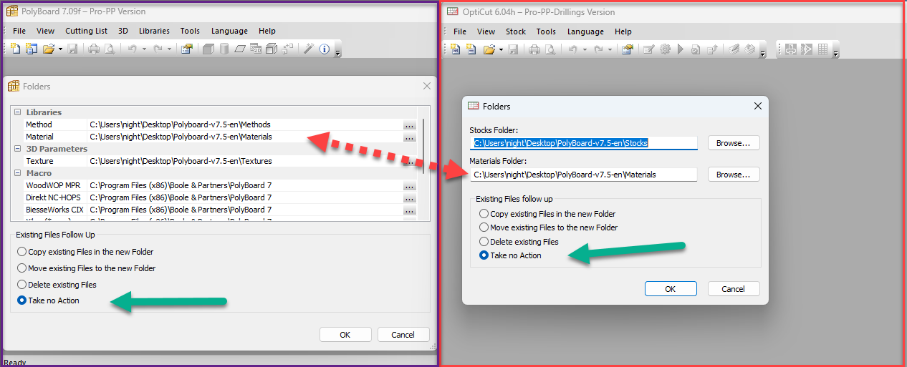Open the Stock menu in OptiCut
Image resolution: width=907 pixels, height=367 pixels.
pos(516,31)
